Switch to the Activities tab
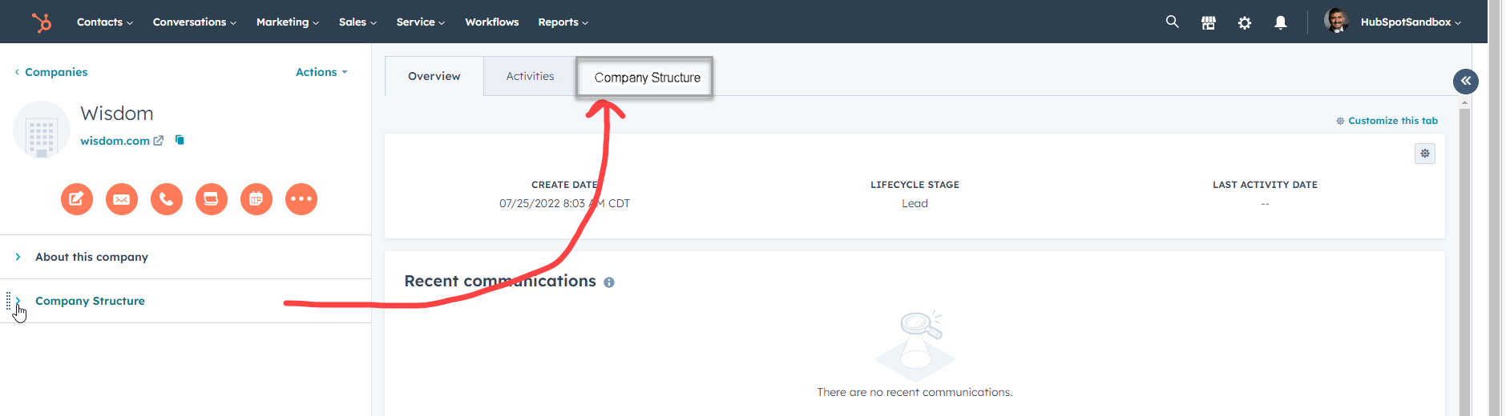 coord(530,76)
